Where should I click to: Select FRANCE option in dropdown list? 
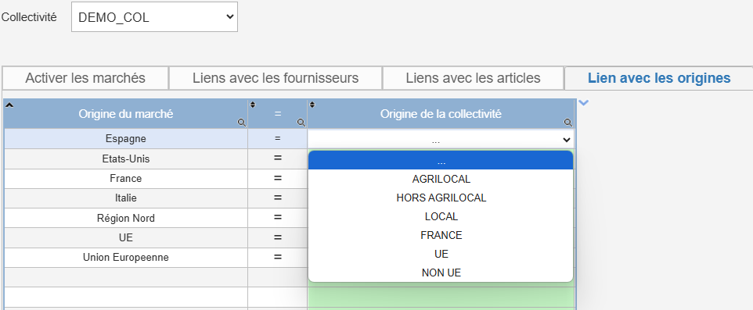441,235
